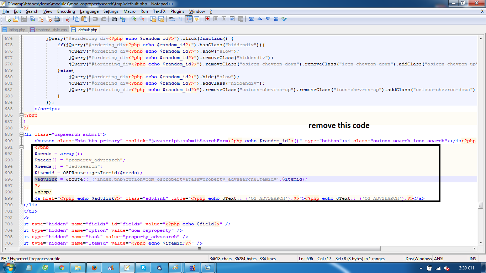This screenshot has height=273, width=486.
Task: Stop macro recording
Action: [216, 19]
